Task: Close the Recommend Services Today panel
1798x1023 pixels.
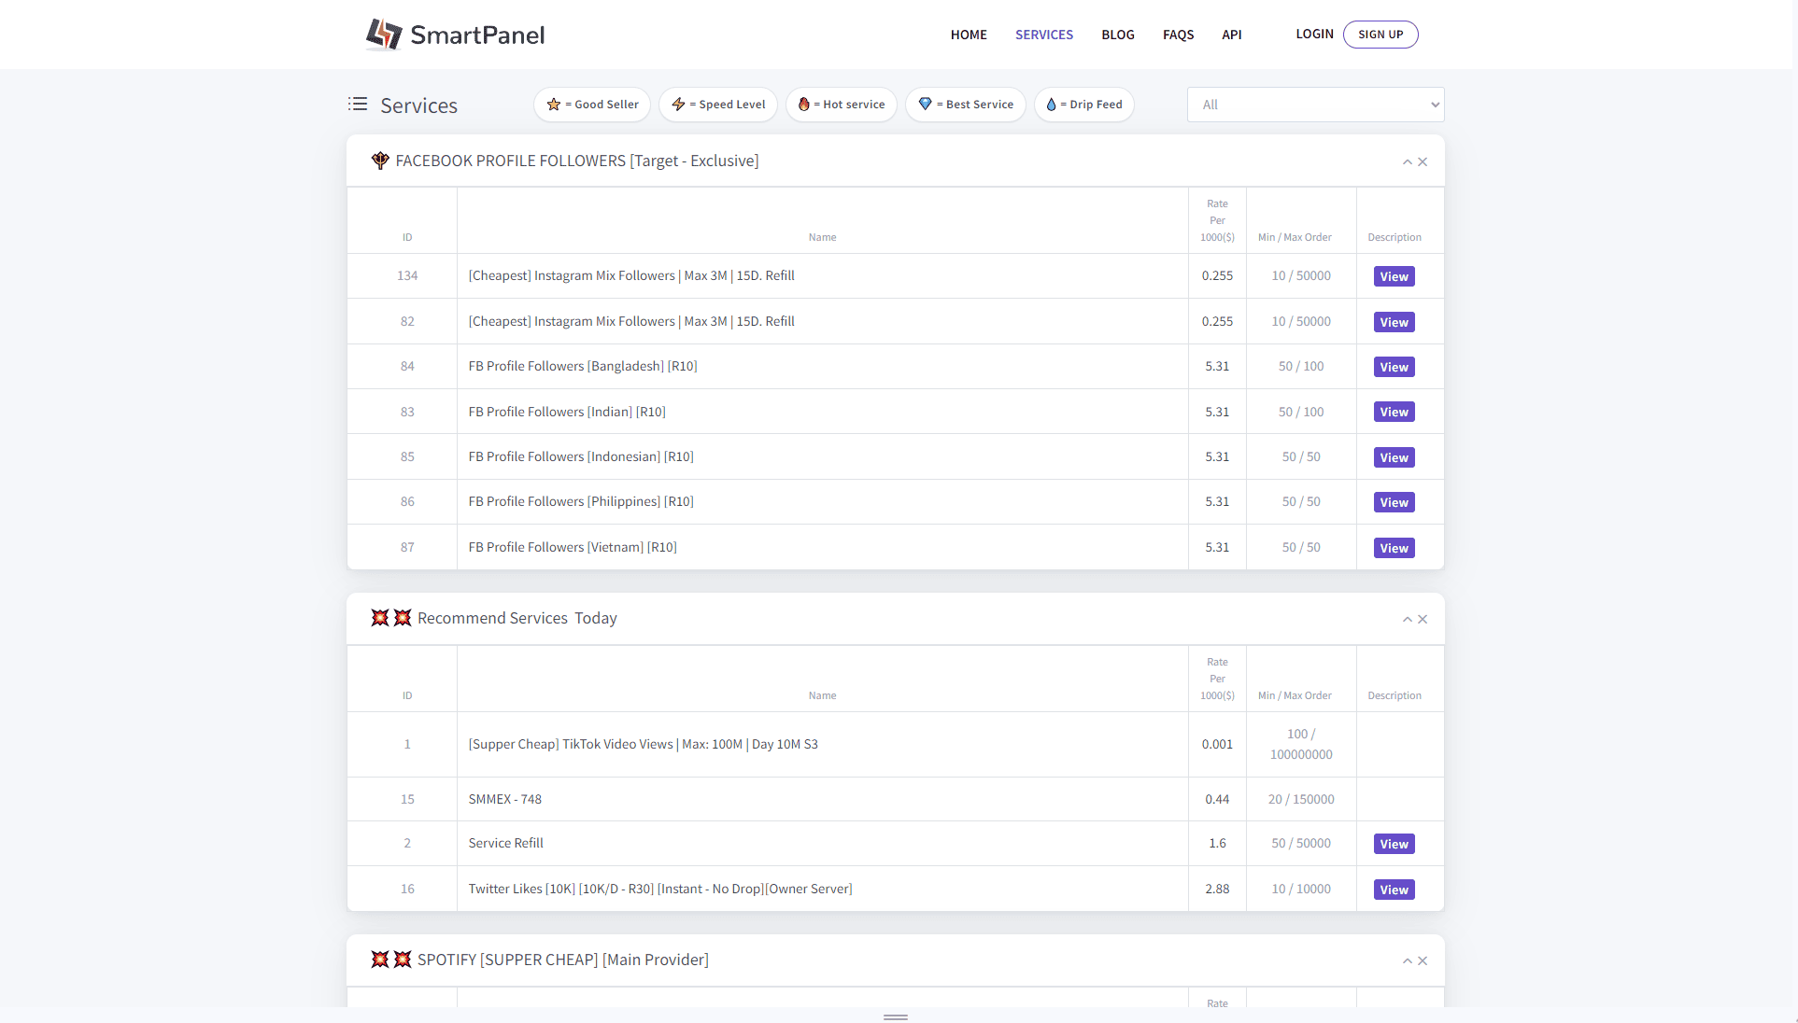Action: 1423,619
